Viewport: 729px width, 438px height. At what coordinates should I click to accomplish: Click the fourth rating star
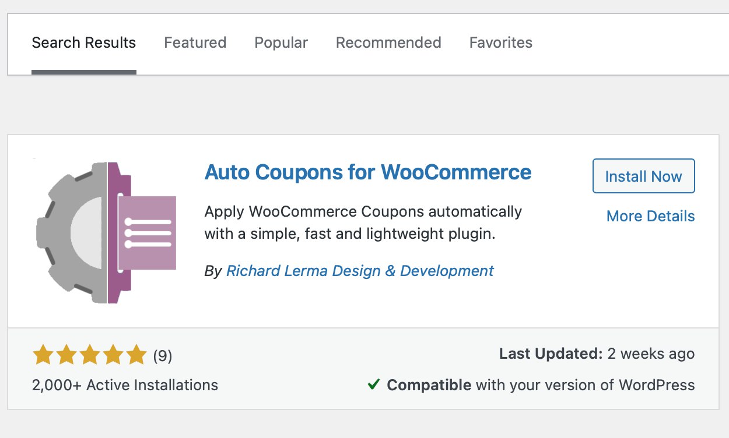(113, 355)
